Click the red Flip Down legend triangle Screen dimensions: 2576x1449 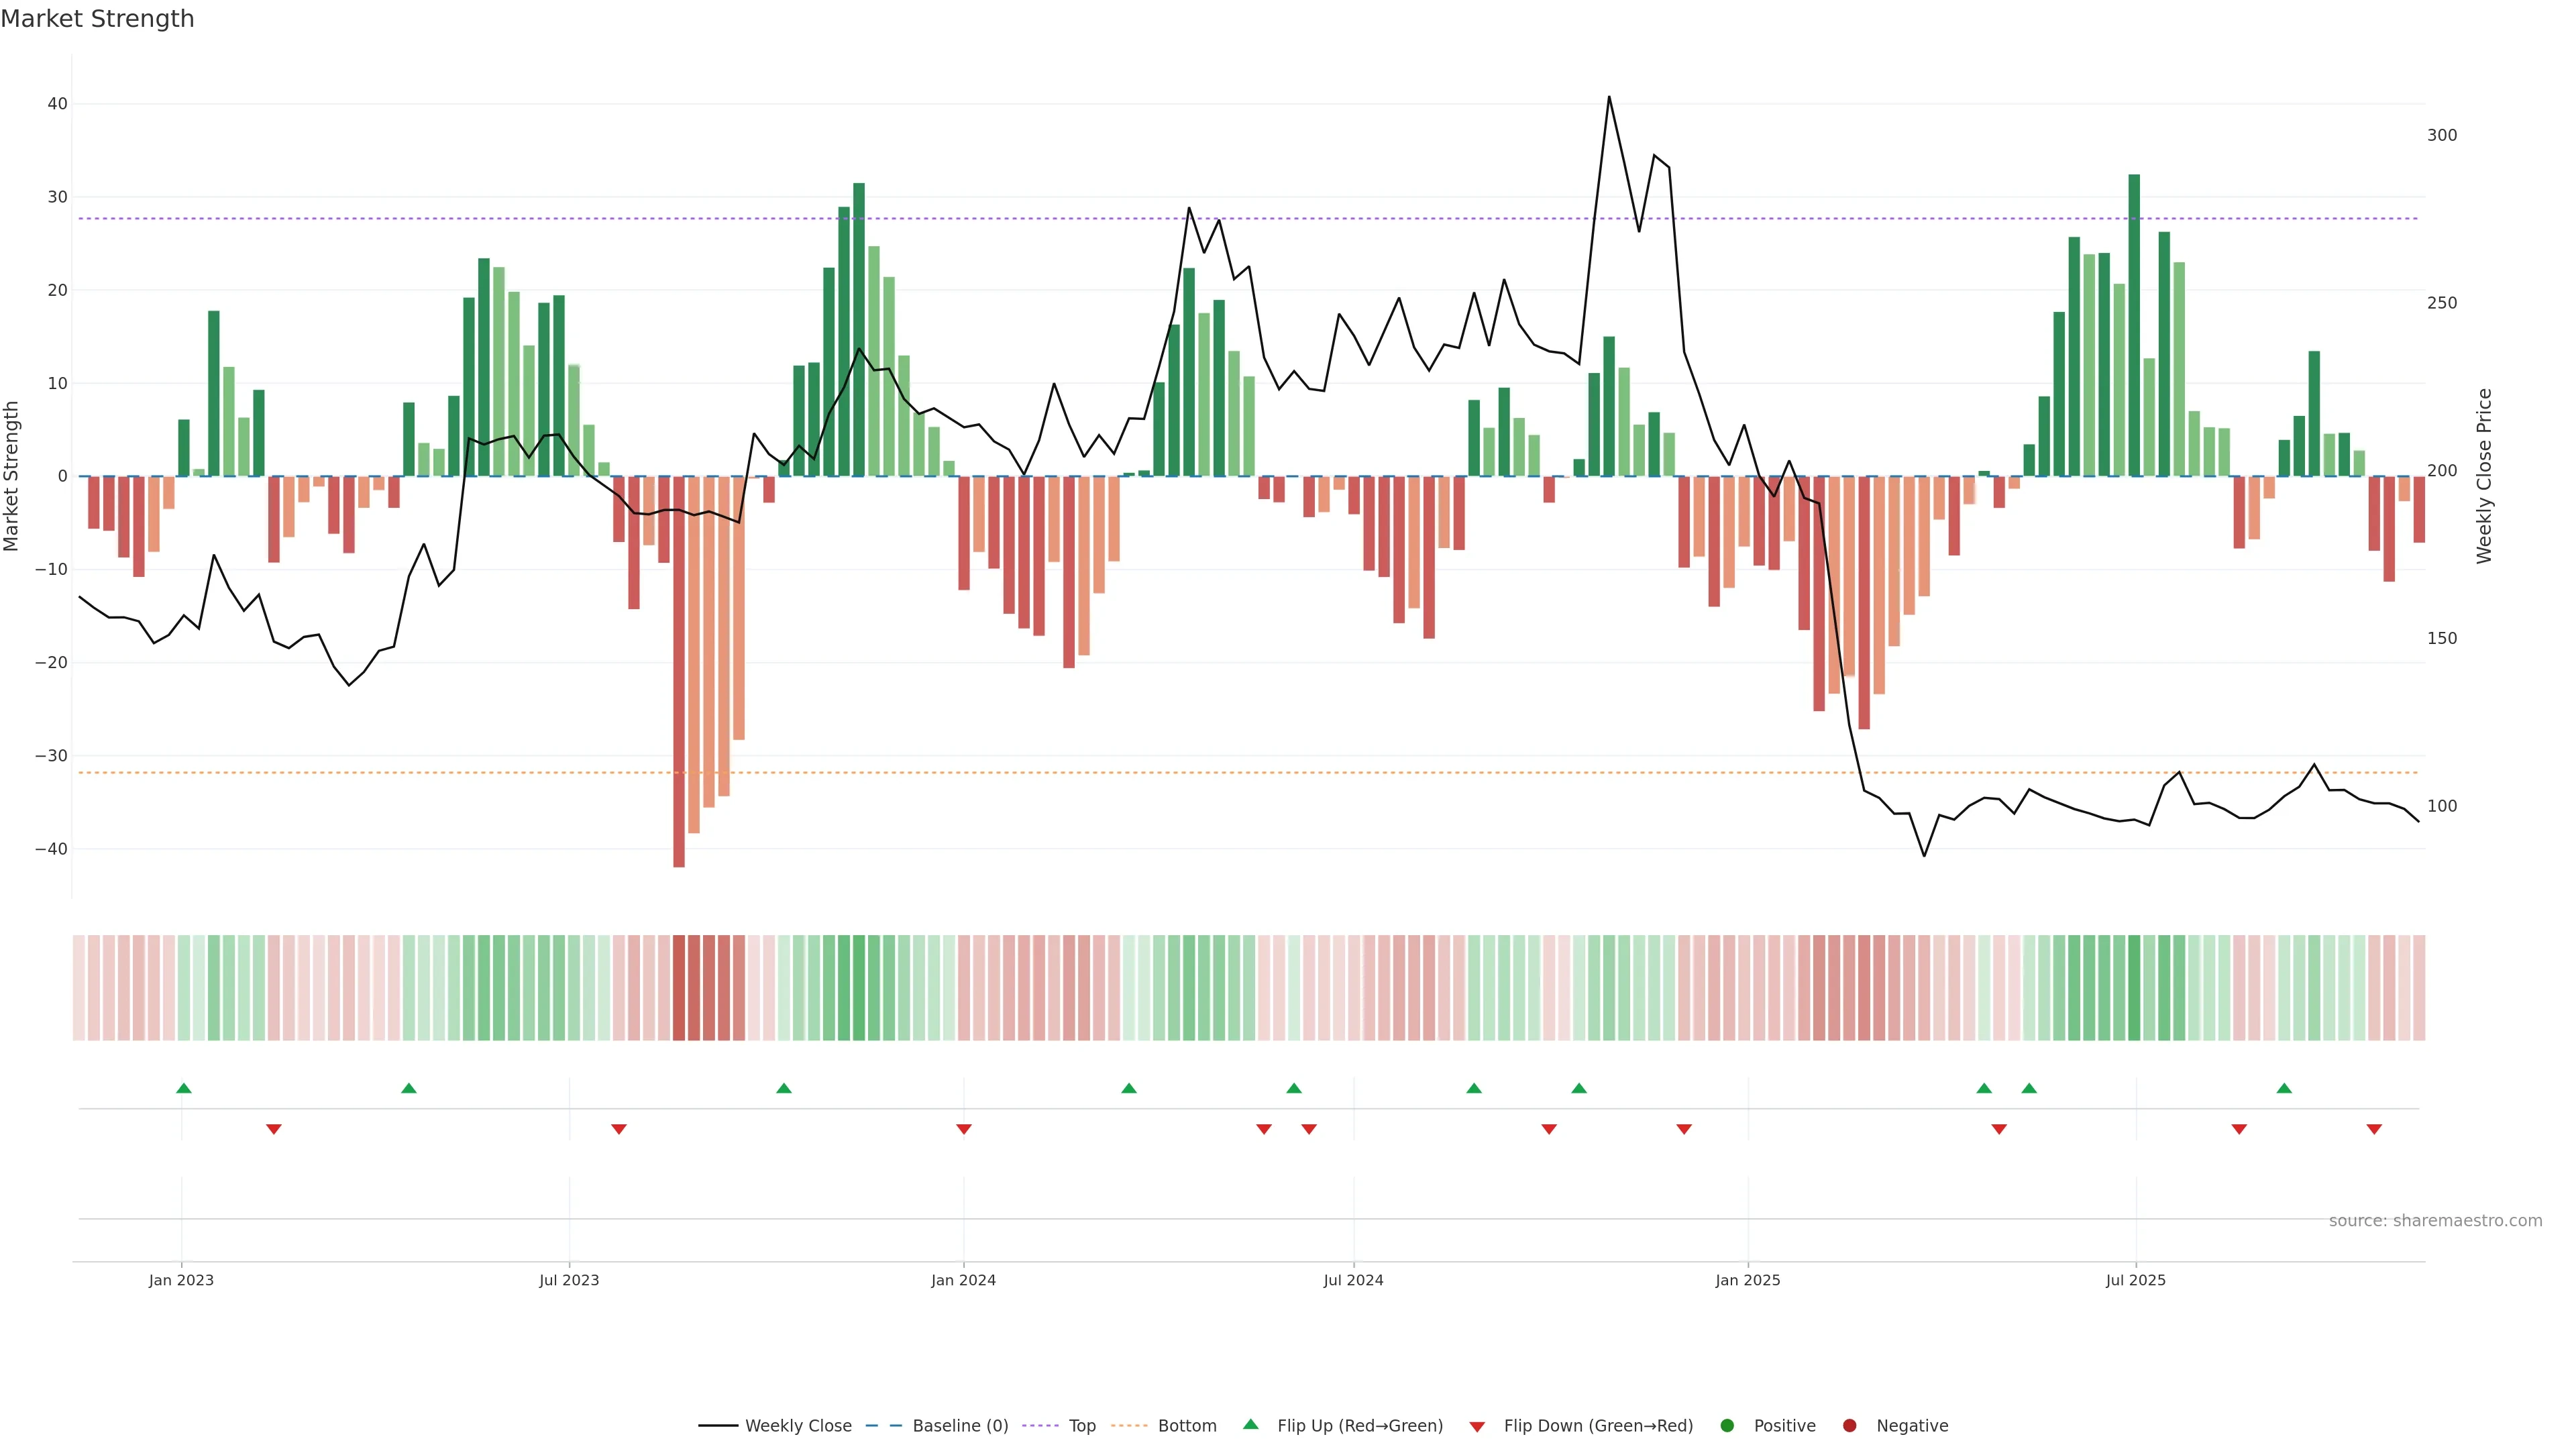pos(1477,1427)
